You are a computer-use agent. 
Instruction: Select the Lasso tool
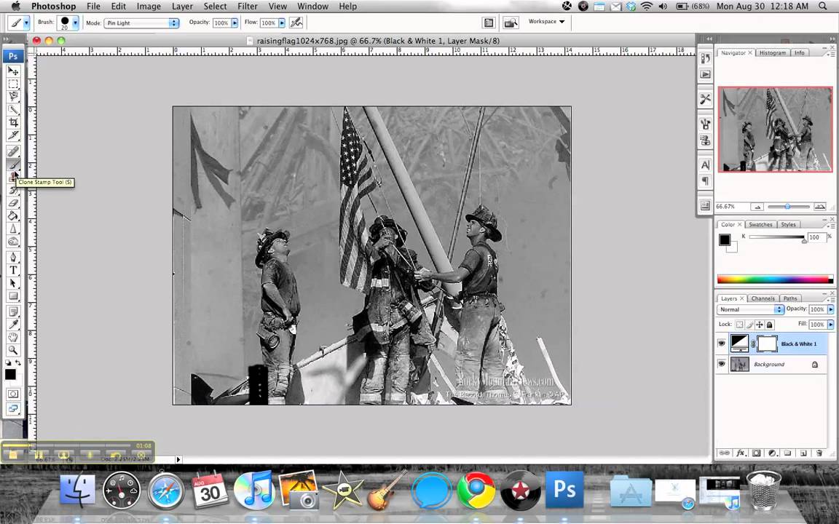tap(13, 97)
